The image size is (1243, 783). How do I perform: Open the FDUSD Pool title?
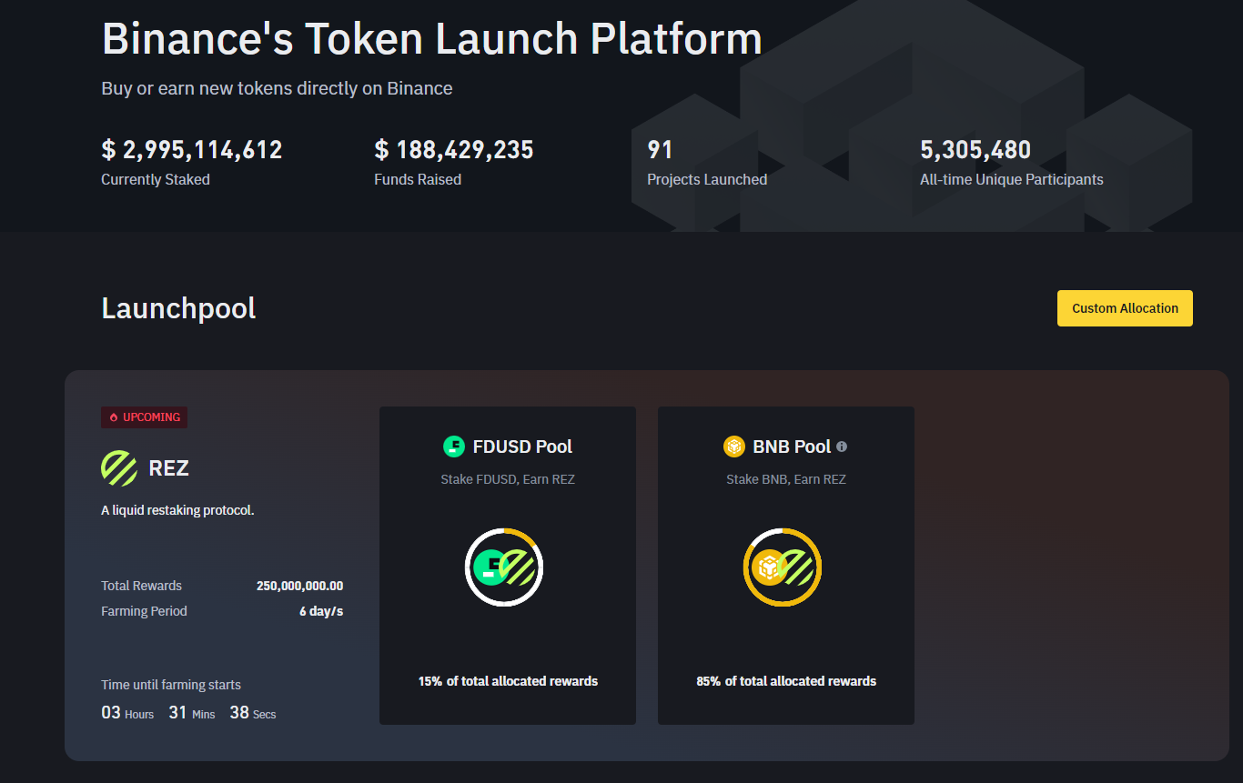[x=522, y=447]
